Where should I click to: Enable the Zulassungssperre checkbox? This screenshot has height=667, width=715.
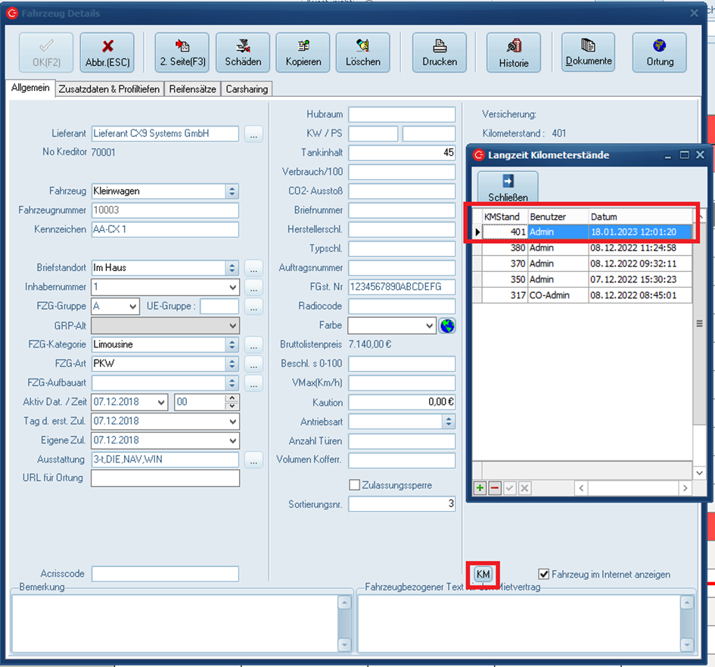[x=354, y=485]
